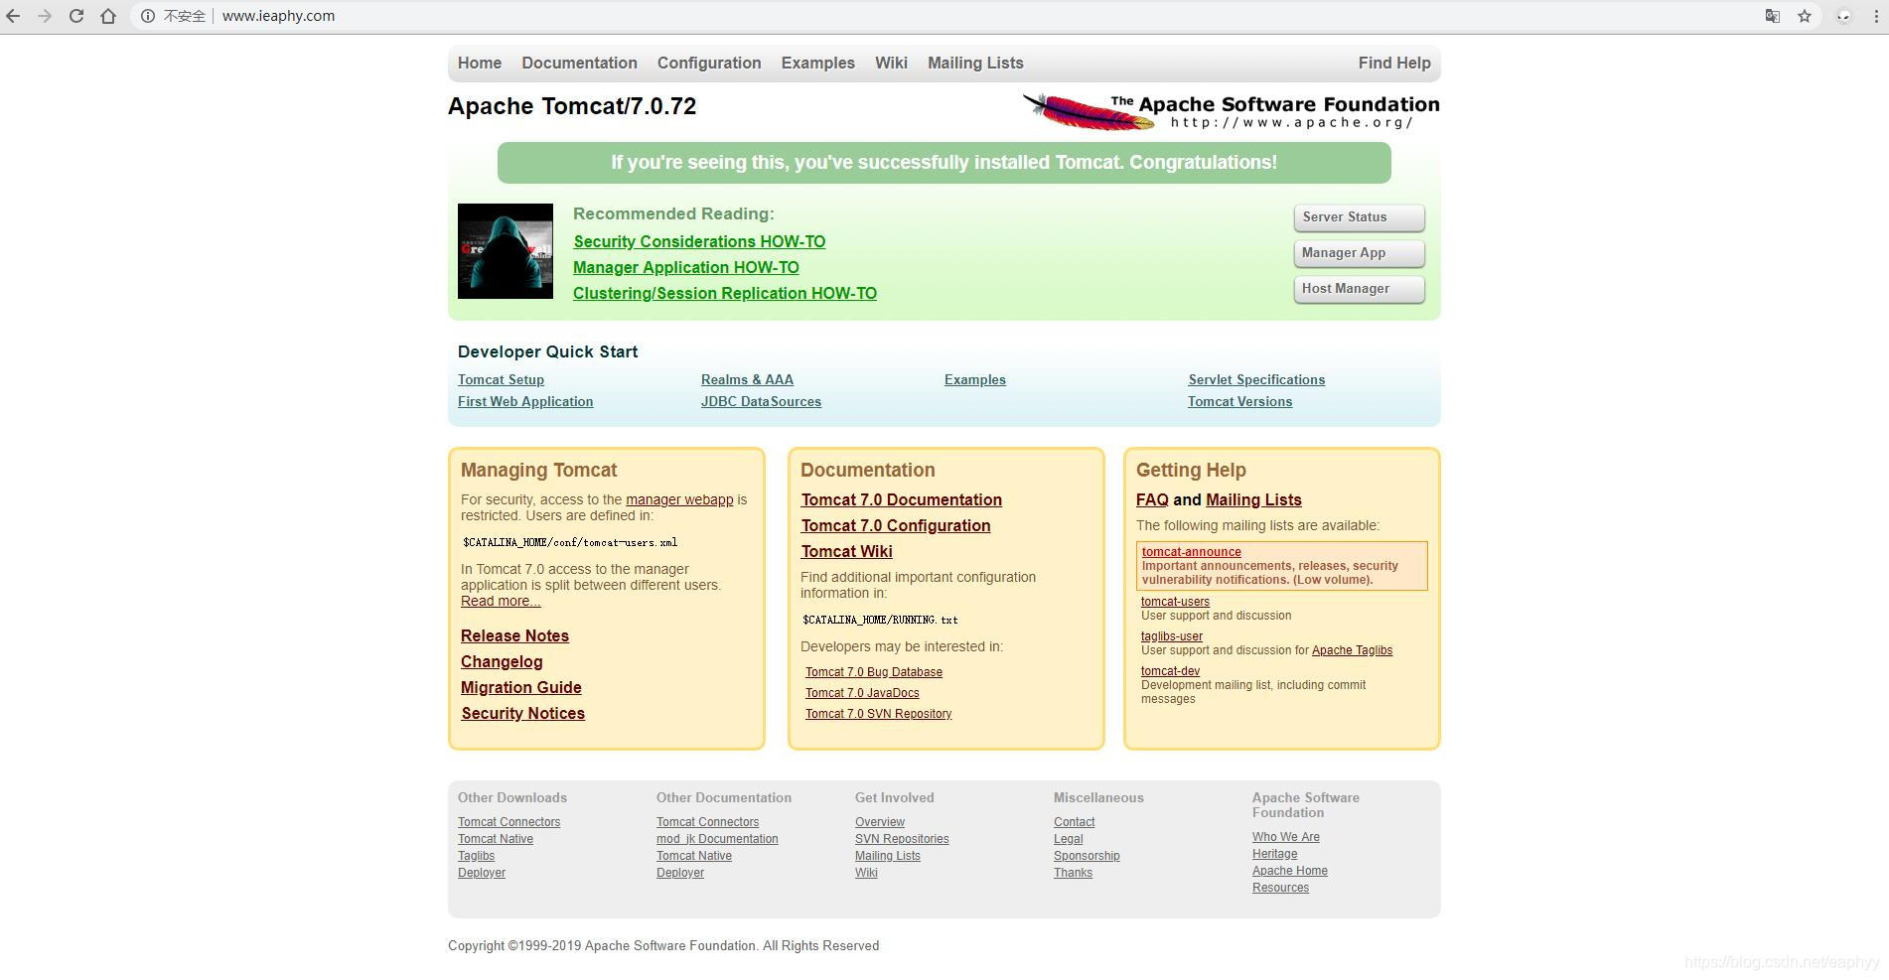This screenshot has height=980, width=1889.
Task: Bookmark this page with the star icon
Action: (x=1805, y=16)
